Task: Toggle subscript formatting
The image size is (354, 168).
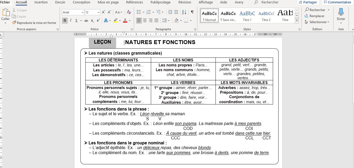Action: [92, 20]
